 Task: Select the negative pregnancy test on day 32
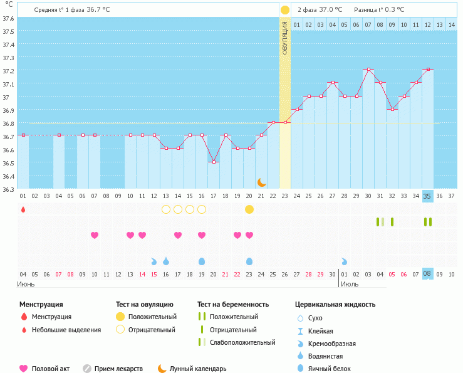392,222
